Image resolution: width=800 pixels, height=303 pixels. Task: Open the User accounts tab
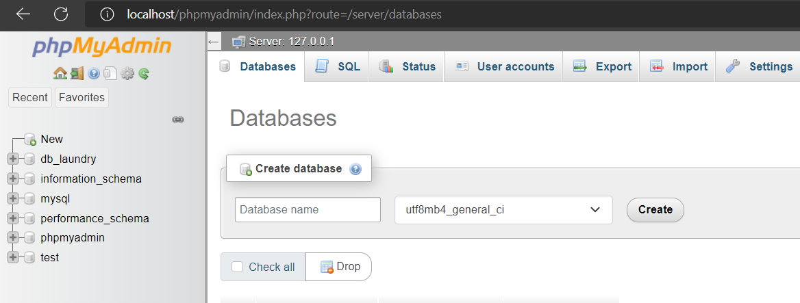tap(503, 67)
